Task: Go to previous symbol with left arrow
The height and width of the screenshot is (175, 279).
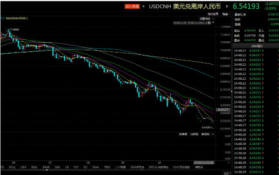Action: tap(143, 7)
